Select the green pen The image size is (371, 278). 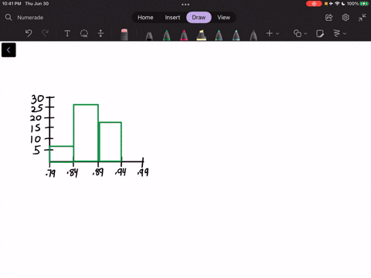[x=167, y=36]
